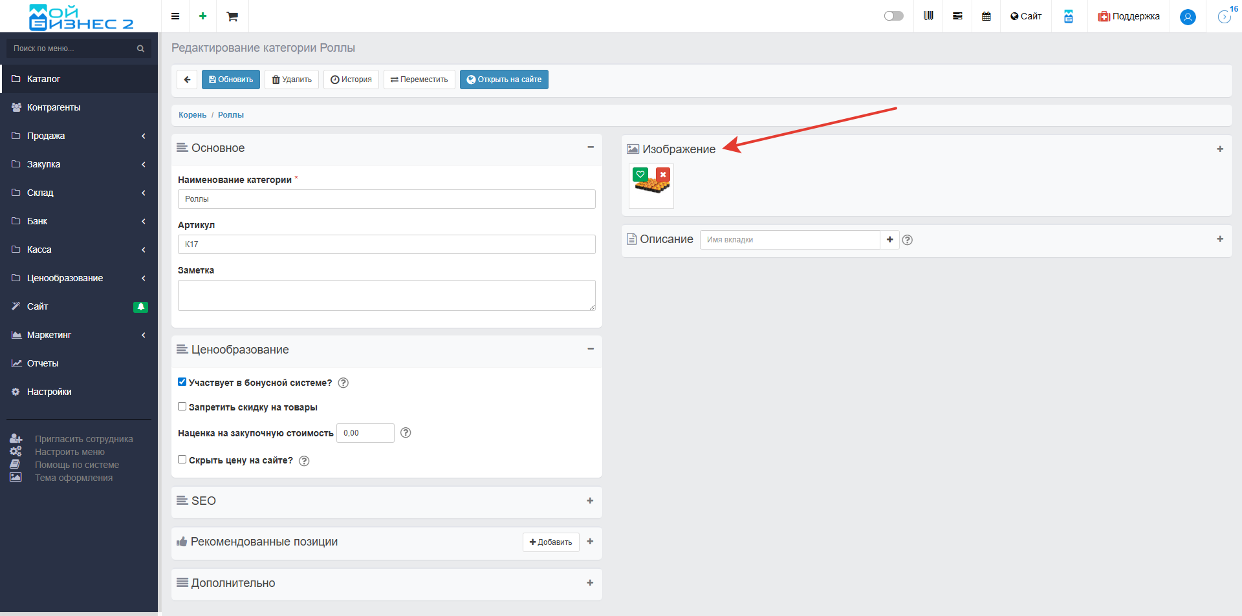Mark image as main with green heart icon
The image size is (1242, 616).
pyautogui.click(x=640, y=175)
